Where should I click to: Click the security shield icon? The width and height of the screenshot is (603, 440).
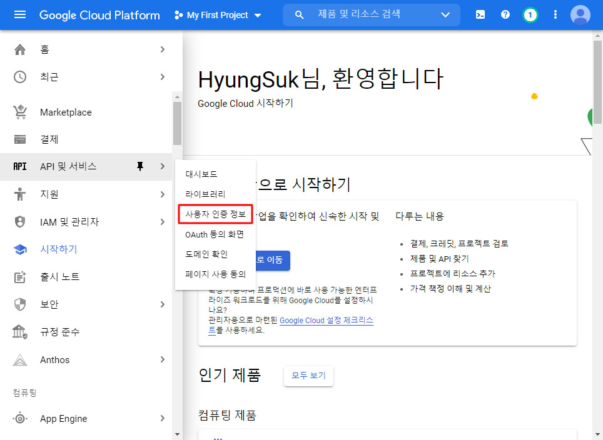[x=20, y=304]
